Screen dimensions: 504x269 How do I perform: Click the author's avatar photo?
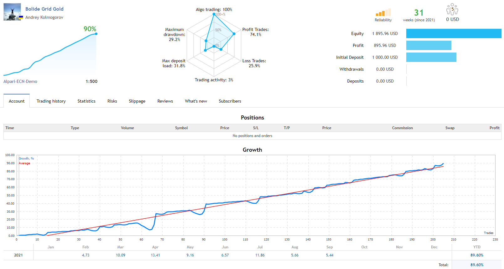[12, 12]
